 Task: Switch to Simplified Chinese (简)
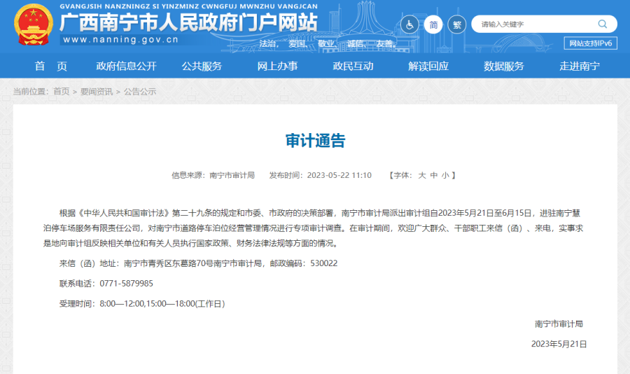[433, 25]
